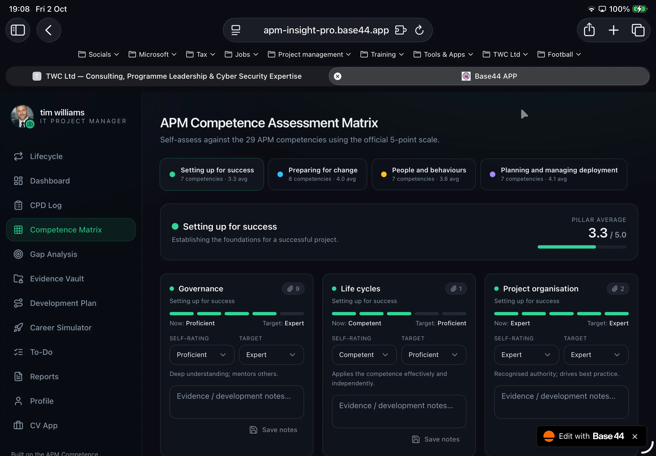Toggle the Safari sidebar panel icon
The image size is (656, 456).
coord(18,30)
